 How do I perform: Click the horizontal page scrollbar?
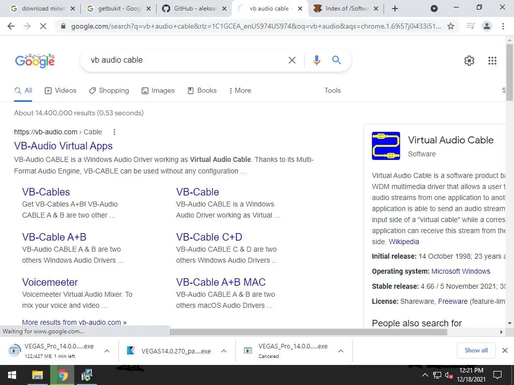point(308,332)
